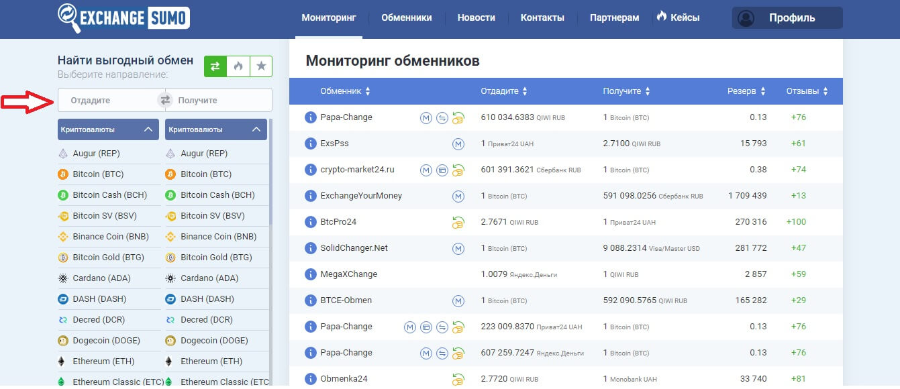The image size is (900, 389).
Task: Open the Obmenka24 exchanger link
Action: pos(344,379)
